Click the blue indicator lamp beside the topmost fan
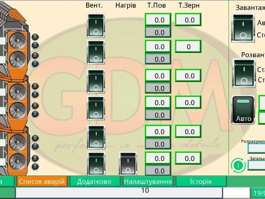Image resolution: width=265 pixels, height=199 pixels. (35, 45)
